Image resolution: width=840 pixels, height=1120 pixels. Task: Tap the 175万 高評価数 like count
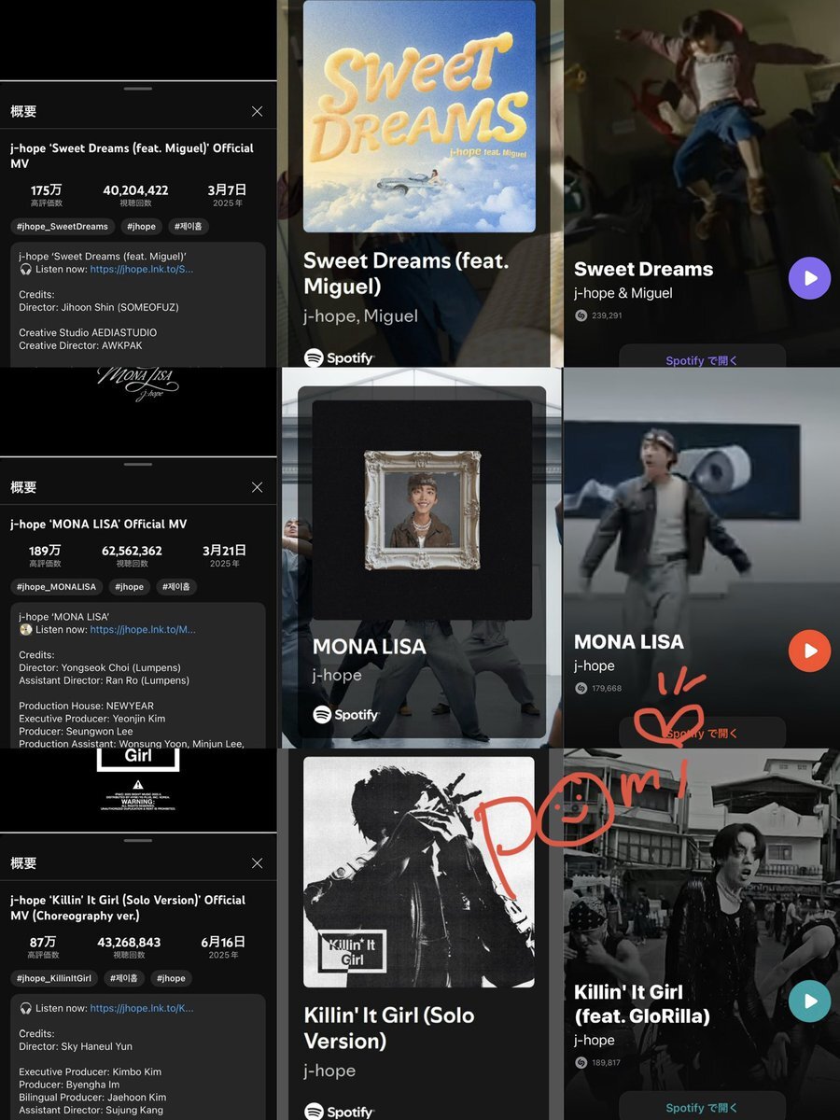click(x=46, y=194)
